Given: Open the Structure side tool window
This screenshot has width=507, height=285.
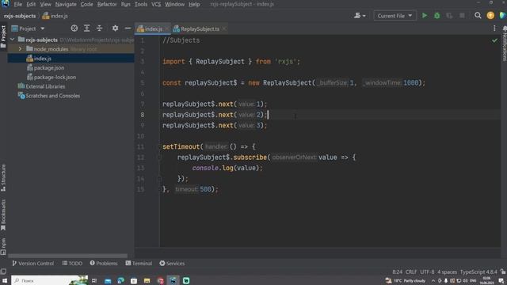Looking at the screenshot, I should click(3, 177).
